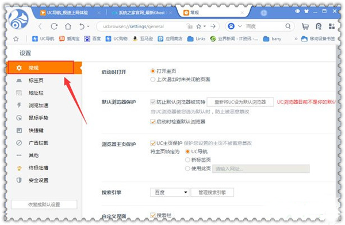Image resolution: width=345 pixels, height=225 pixels.
Task: Select 使用此页 radio button
Action: [187, 169]
